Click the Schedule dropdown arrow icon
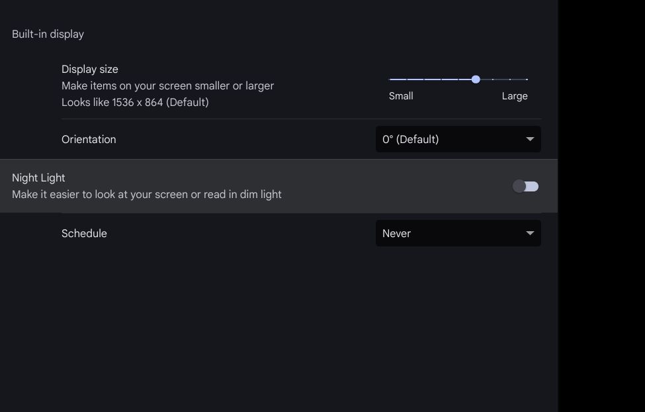The width and height of the screenshot is (645, 412). click(x=530, y=233)
